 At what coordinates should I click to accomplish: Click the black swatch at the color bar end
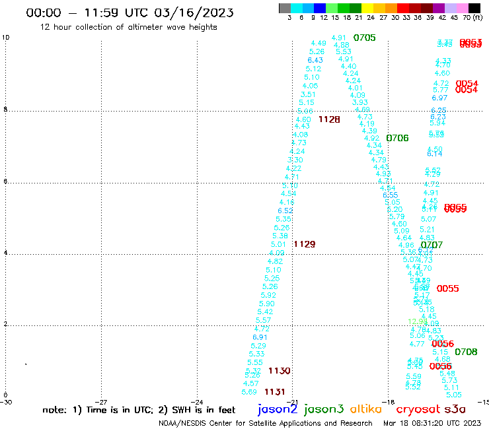(474, 8)
